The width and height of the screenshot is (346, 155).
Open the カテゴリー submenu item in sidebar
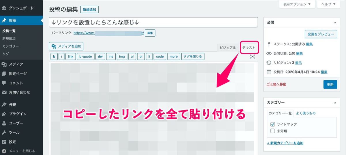click(11, 46)
